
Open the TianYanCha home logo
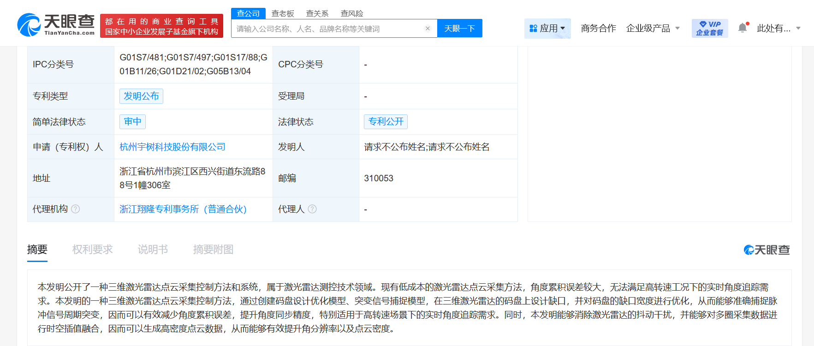point(56,25)
